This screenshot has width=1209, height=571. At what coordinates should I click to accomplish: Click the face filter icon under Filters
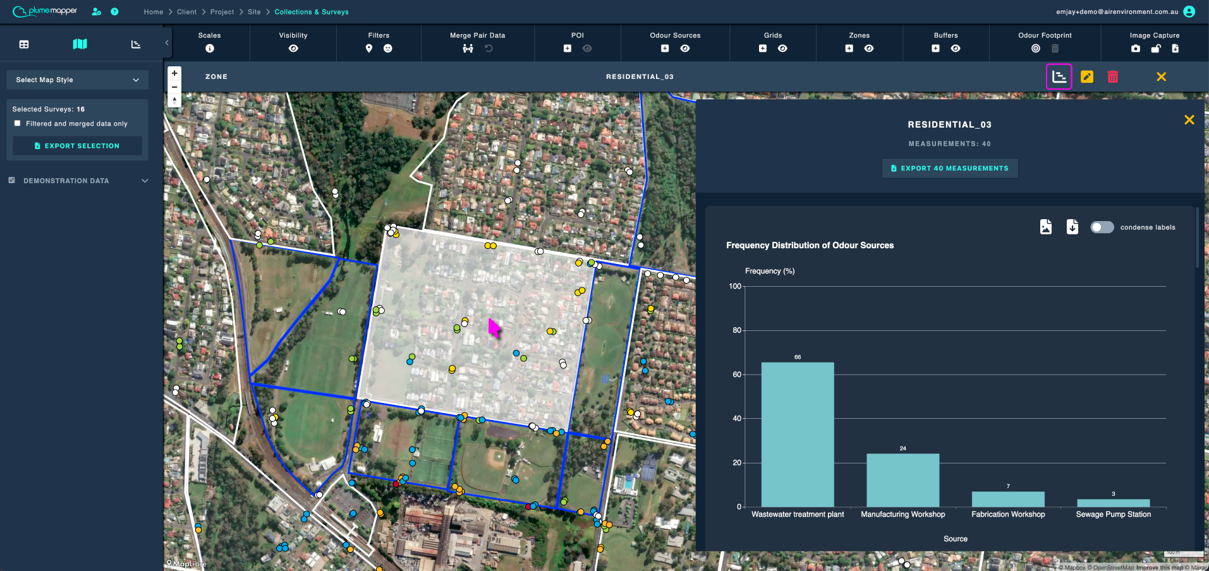coord(388,49)
